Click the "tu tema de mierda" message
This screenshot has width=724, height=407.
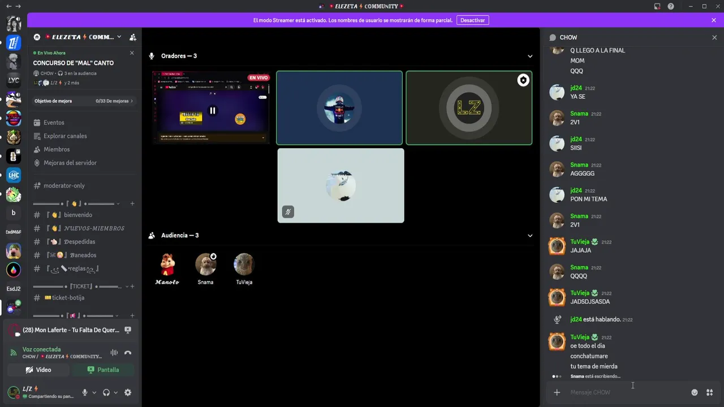coord(594,366)
